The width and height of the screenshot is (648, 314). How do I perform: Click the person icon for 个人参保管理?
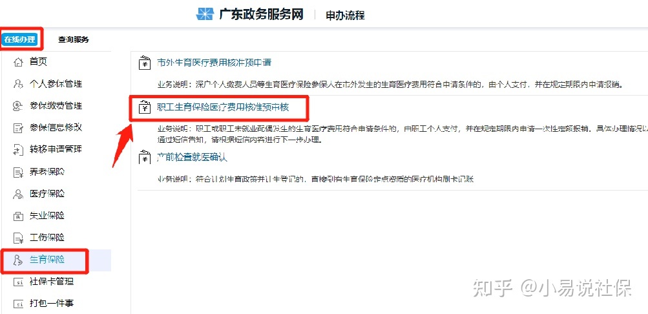[x=18, y=84]
